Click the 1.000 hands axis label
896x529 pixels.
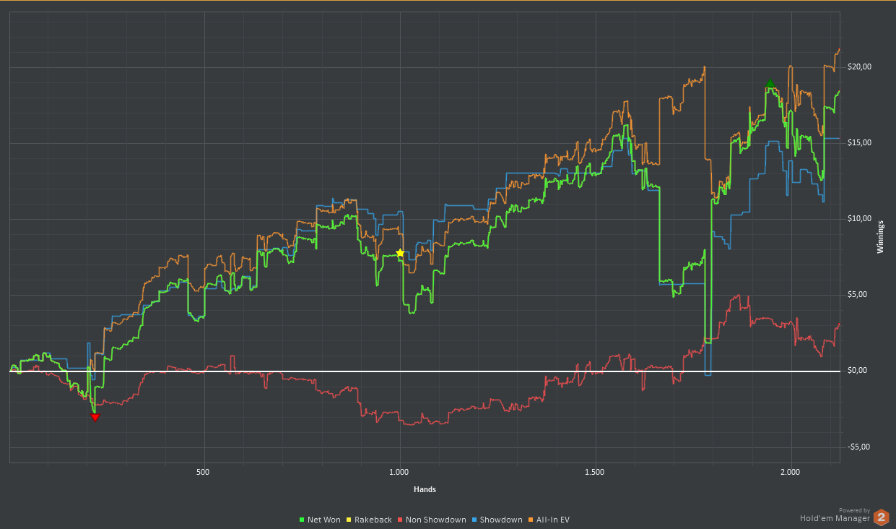point(399,473)
